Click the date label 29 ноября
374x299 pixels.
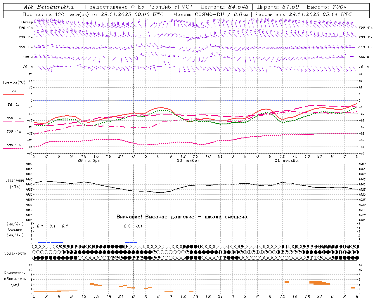tap(89, 161)
